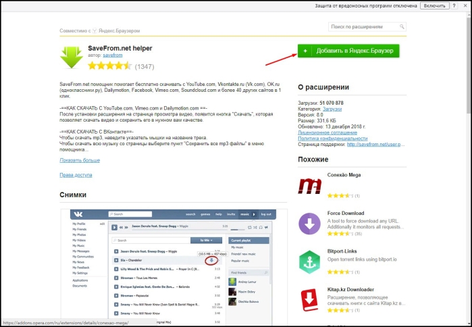Open the savefrom.net support page link
This screenshot has height=327, width=472.
coord(375,144)
